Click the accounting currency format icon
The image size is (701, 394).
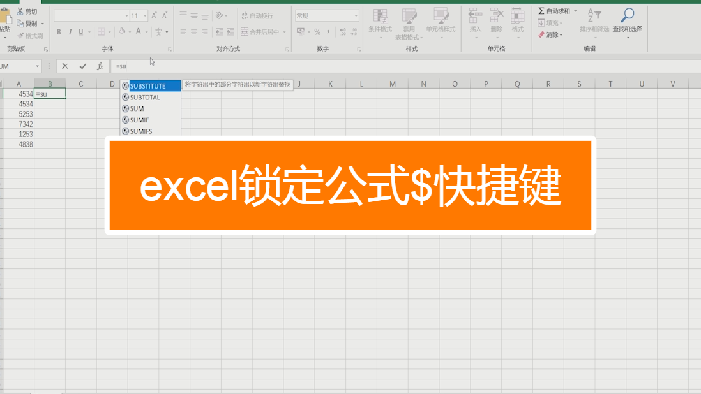click(301, 32)
